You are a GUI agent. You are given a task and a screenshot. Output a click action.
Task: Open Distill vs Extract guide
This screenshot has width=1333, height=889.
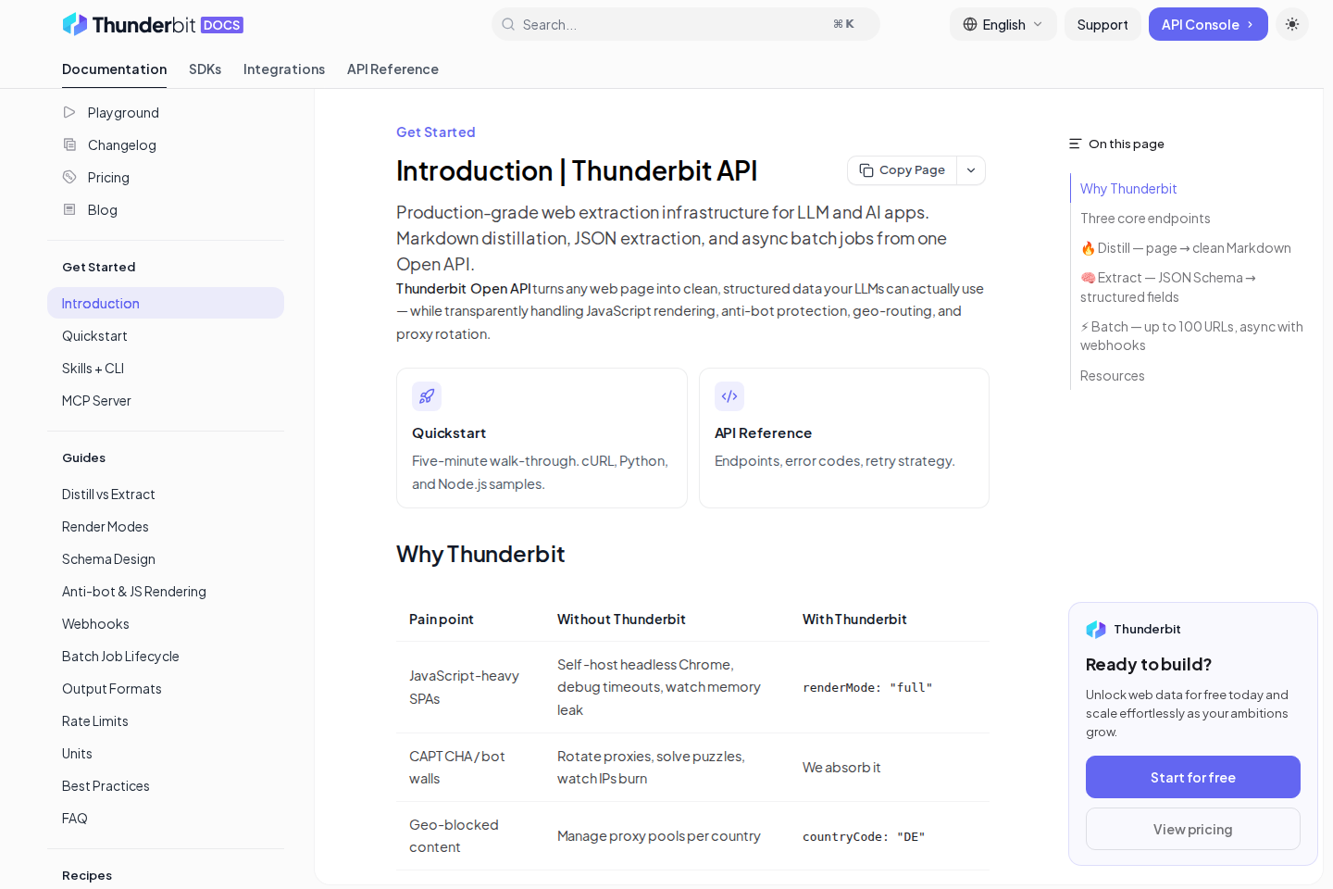click(x=166, y=494)
